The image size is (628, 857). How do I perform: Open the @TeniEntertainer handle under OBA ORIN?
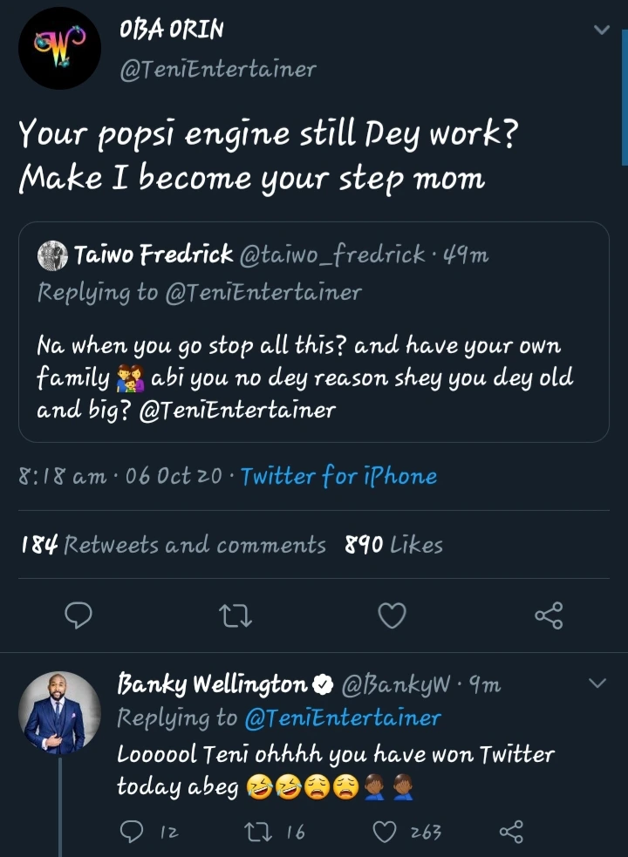[217, 69]
